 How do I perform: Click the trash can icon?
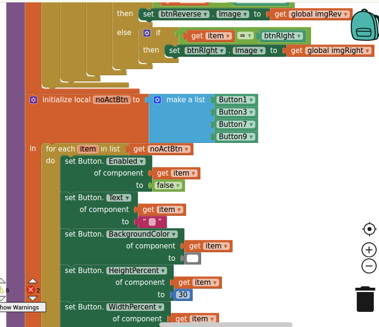(365, 299)
